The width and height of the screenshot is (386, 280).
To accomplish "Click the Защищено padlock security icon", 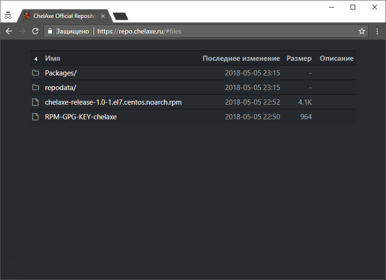I will pos(50,31).
